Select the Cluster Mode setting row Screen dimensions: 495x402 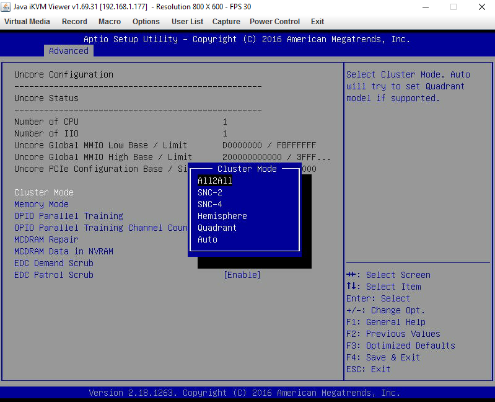(x=44, y=192)
